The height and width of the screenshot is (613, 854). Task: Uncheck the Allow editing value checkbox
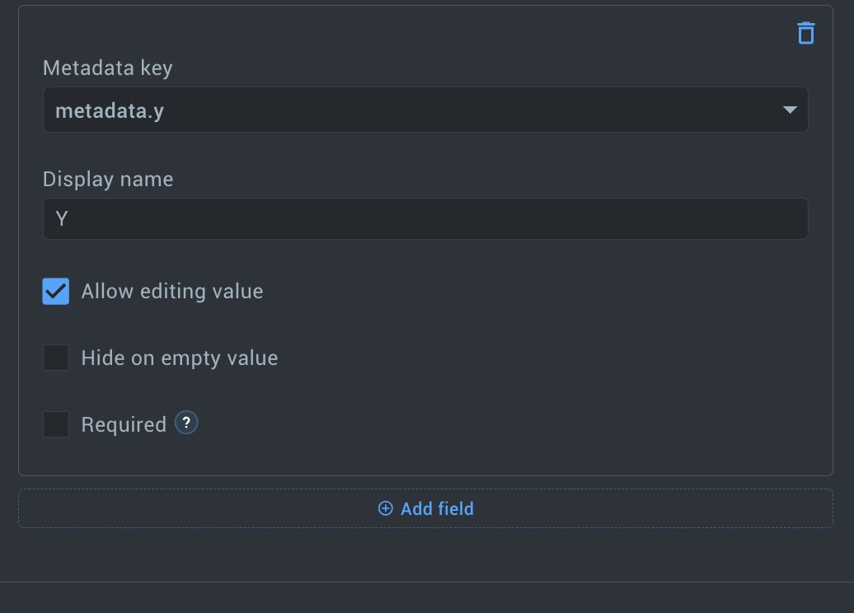tap(55, 291)
